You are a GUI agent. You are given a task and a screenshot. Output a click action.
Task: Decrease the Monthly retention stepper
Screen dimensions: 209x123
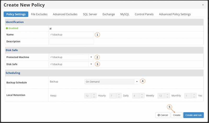point(167,97)
